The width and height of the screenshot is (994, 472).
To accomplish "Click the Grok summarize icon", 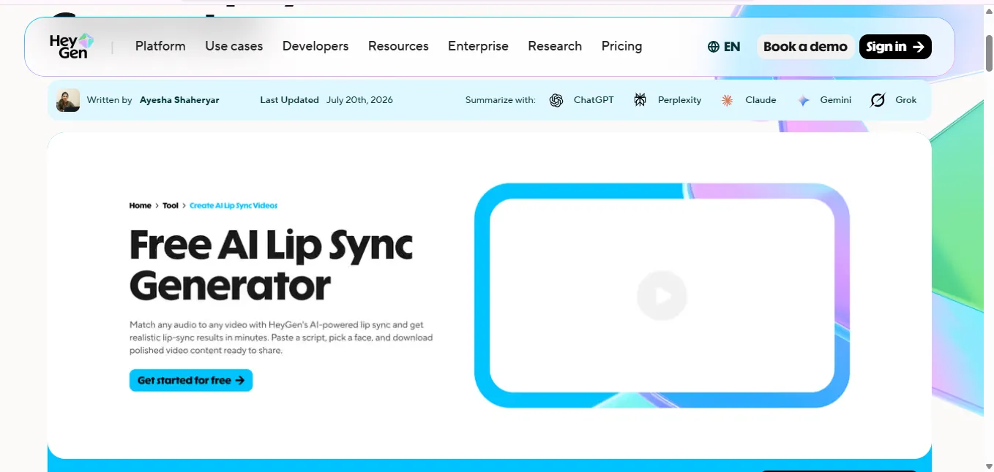I will click(878, 100).
